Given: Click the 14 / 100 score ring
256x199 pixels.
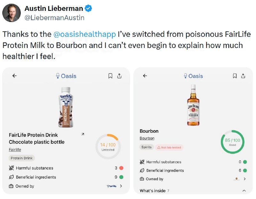Looking at the screenshot, I should pyautogui.click(x=108, y=147).
